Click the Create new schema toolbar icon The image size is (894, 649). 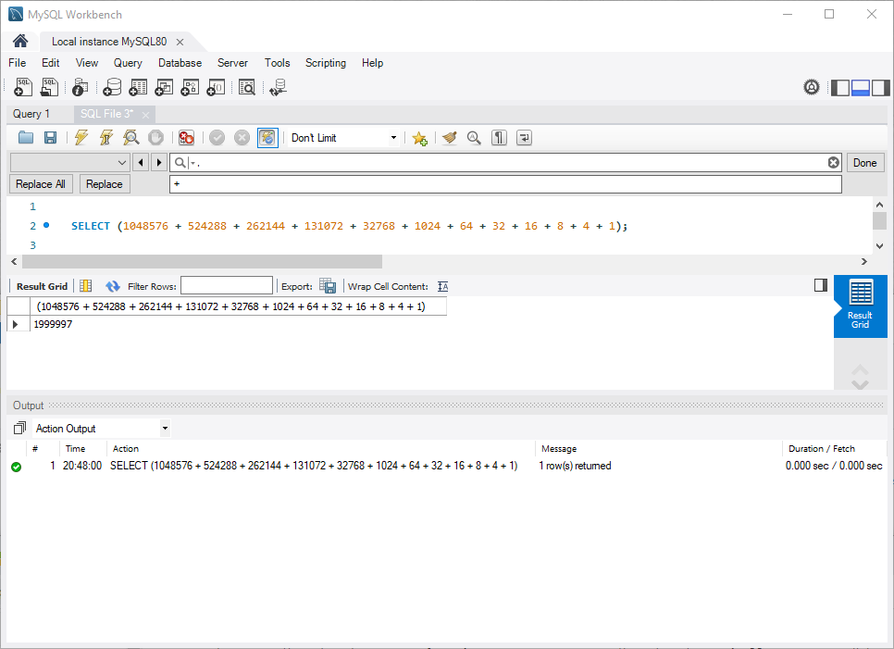(x=112, y=88)
